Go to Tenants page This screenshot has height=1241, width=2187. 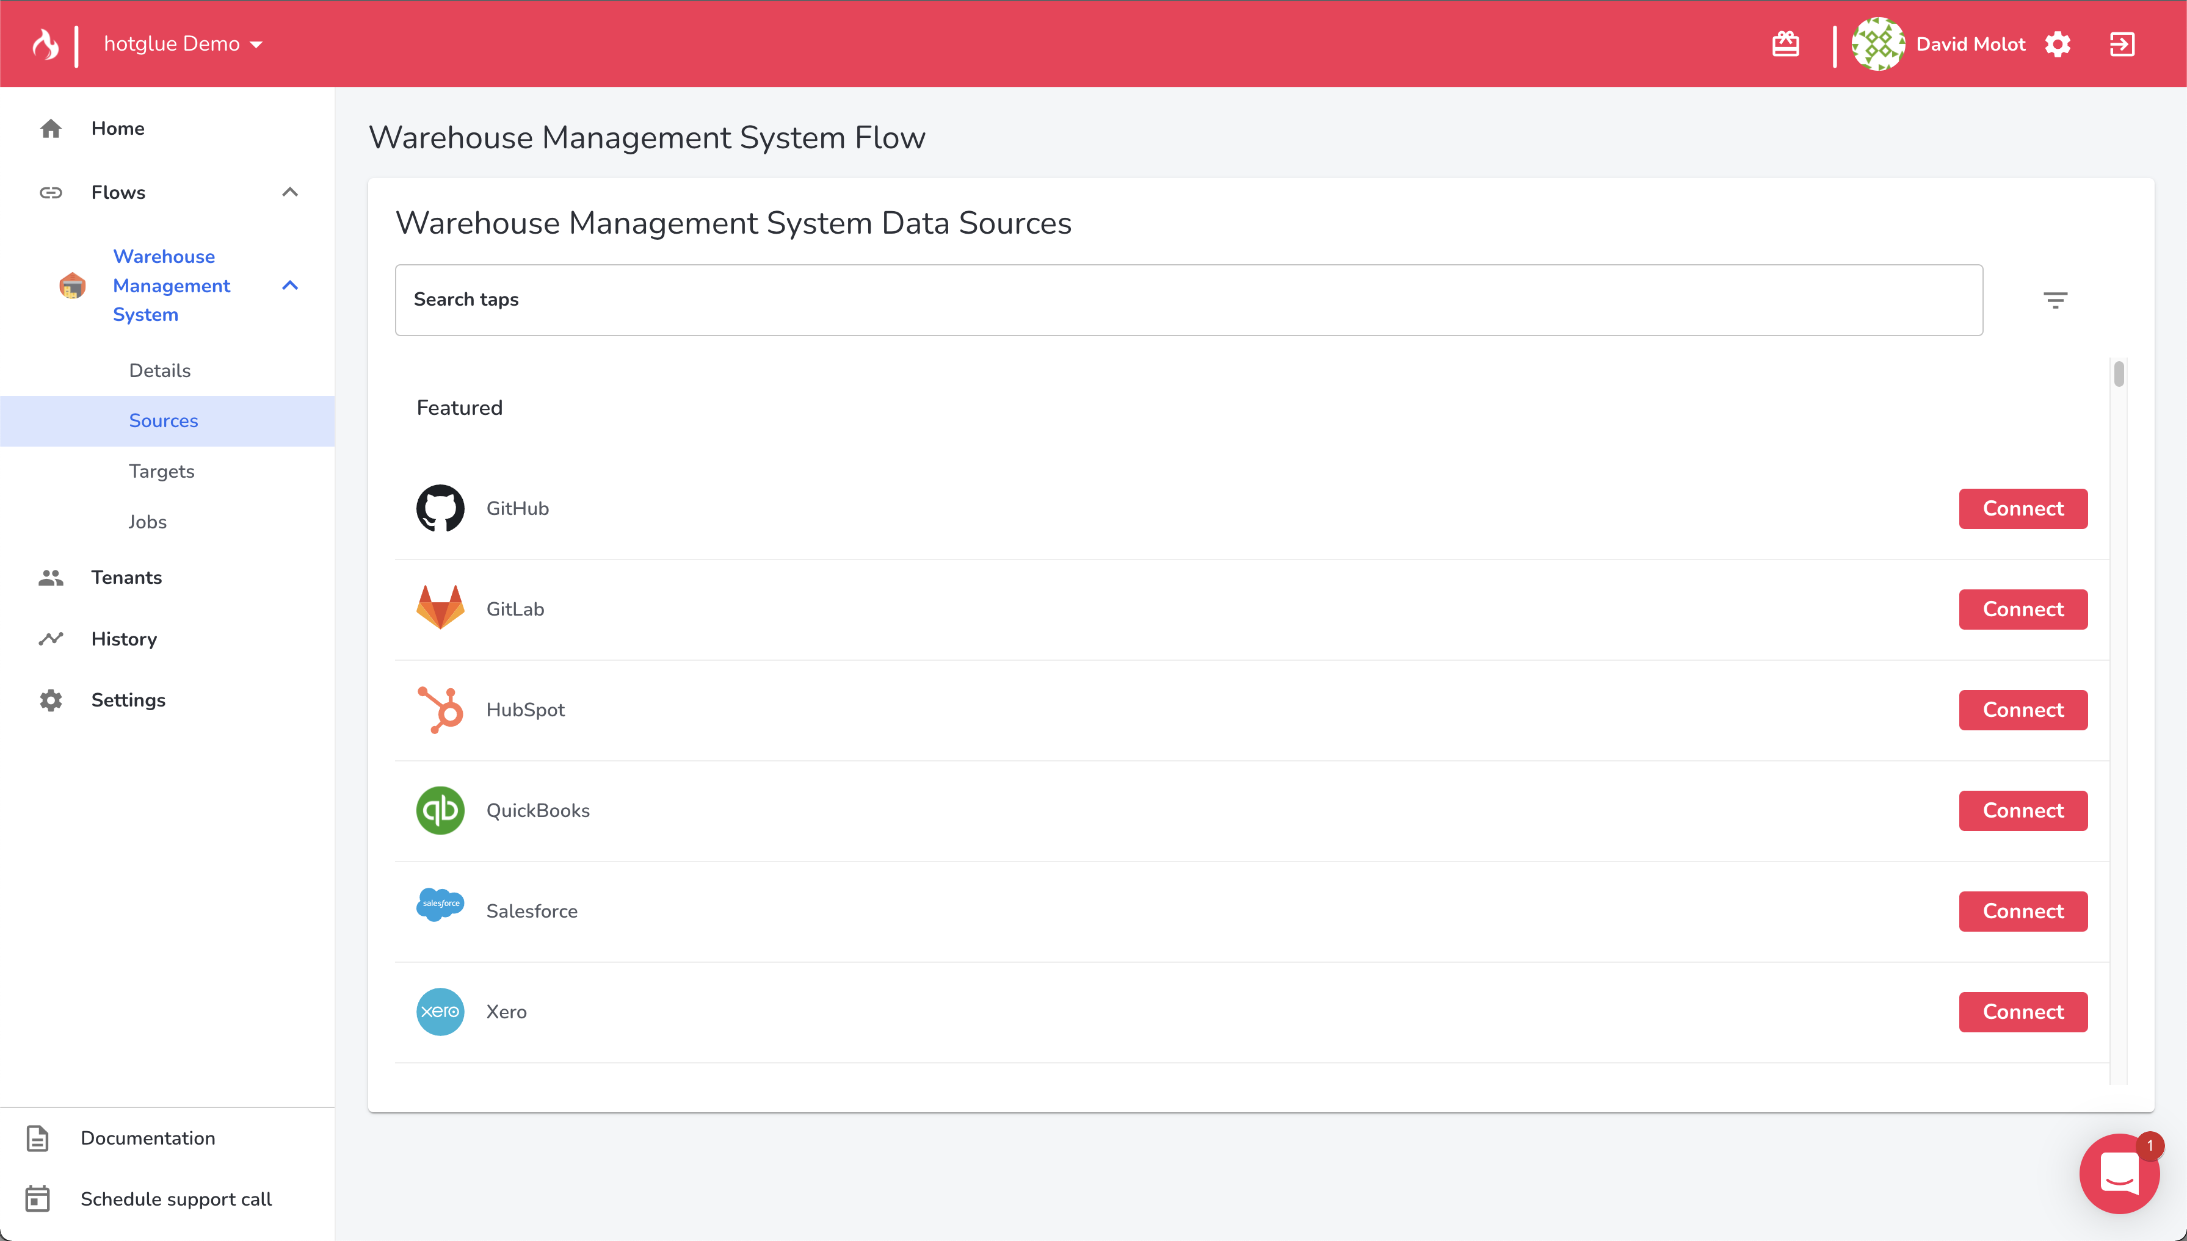coord(126,578)
